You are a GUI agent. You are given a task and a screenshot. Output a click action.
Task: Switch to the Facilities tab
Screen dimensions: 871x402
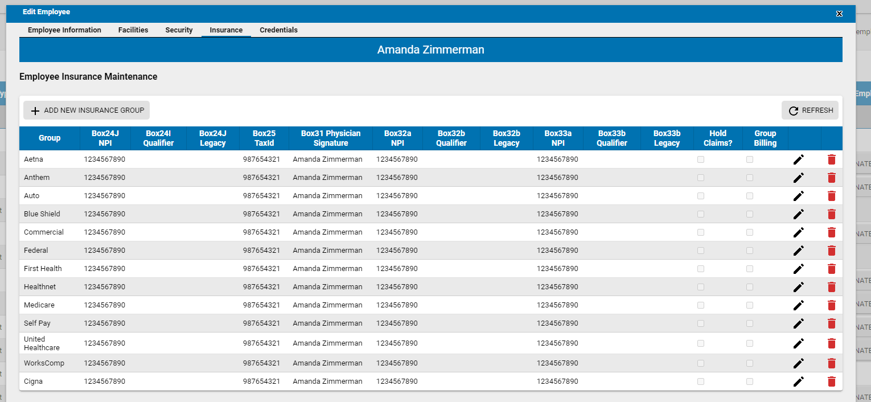pos(133,30)
